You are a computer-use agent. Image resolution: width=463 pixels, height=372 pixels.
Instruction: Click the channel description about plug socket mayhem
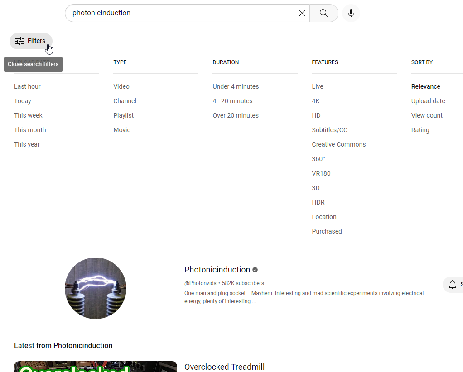coord(304,297)
